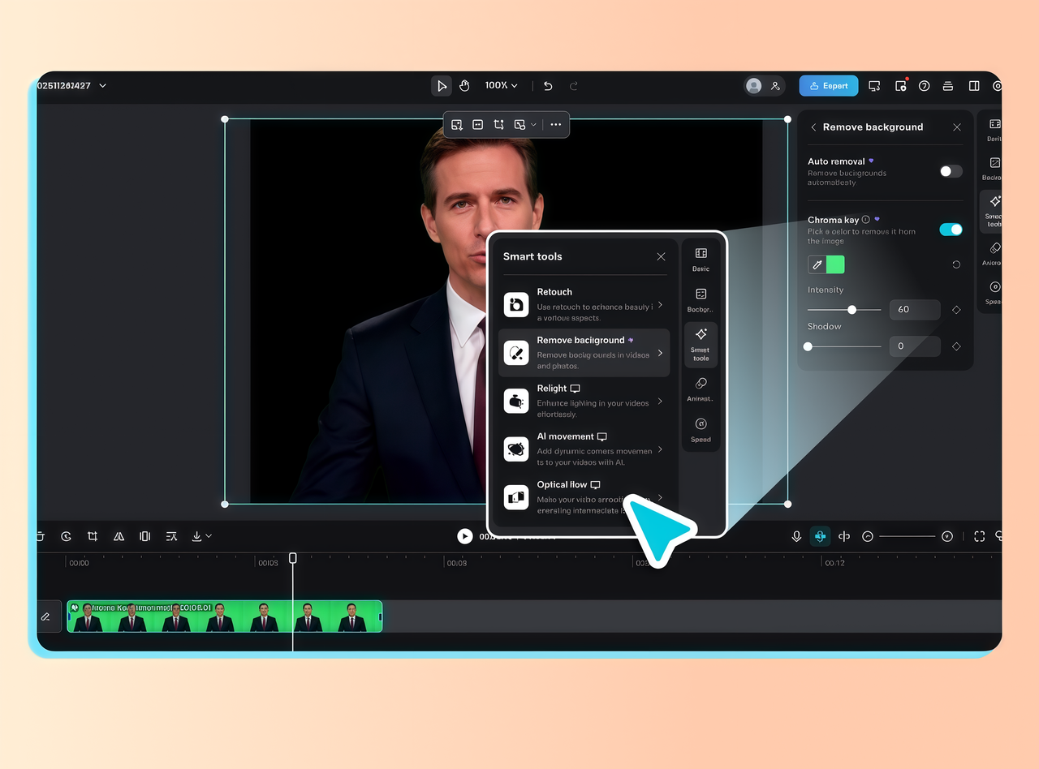Switch to the Basic tab beside Smart tools
Viewport: 1039px width, 769px height.
tap(701, 258)
